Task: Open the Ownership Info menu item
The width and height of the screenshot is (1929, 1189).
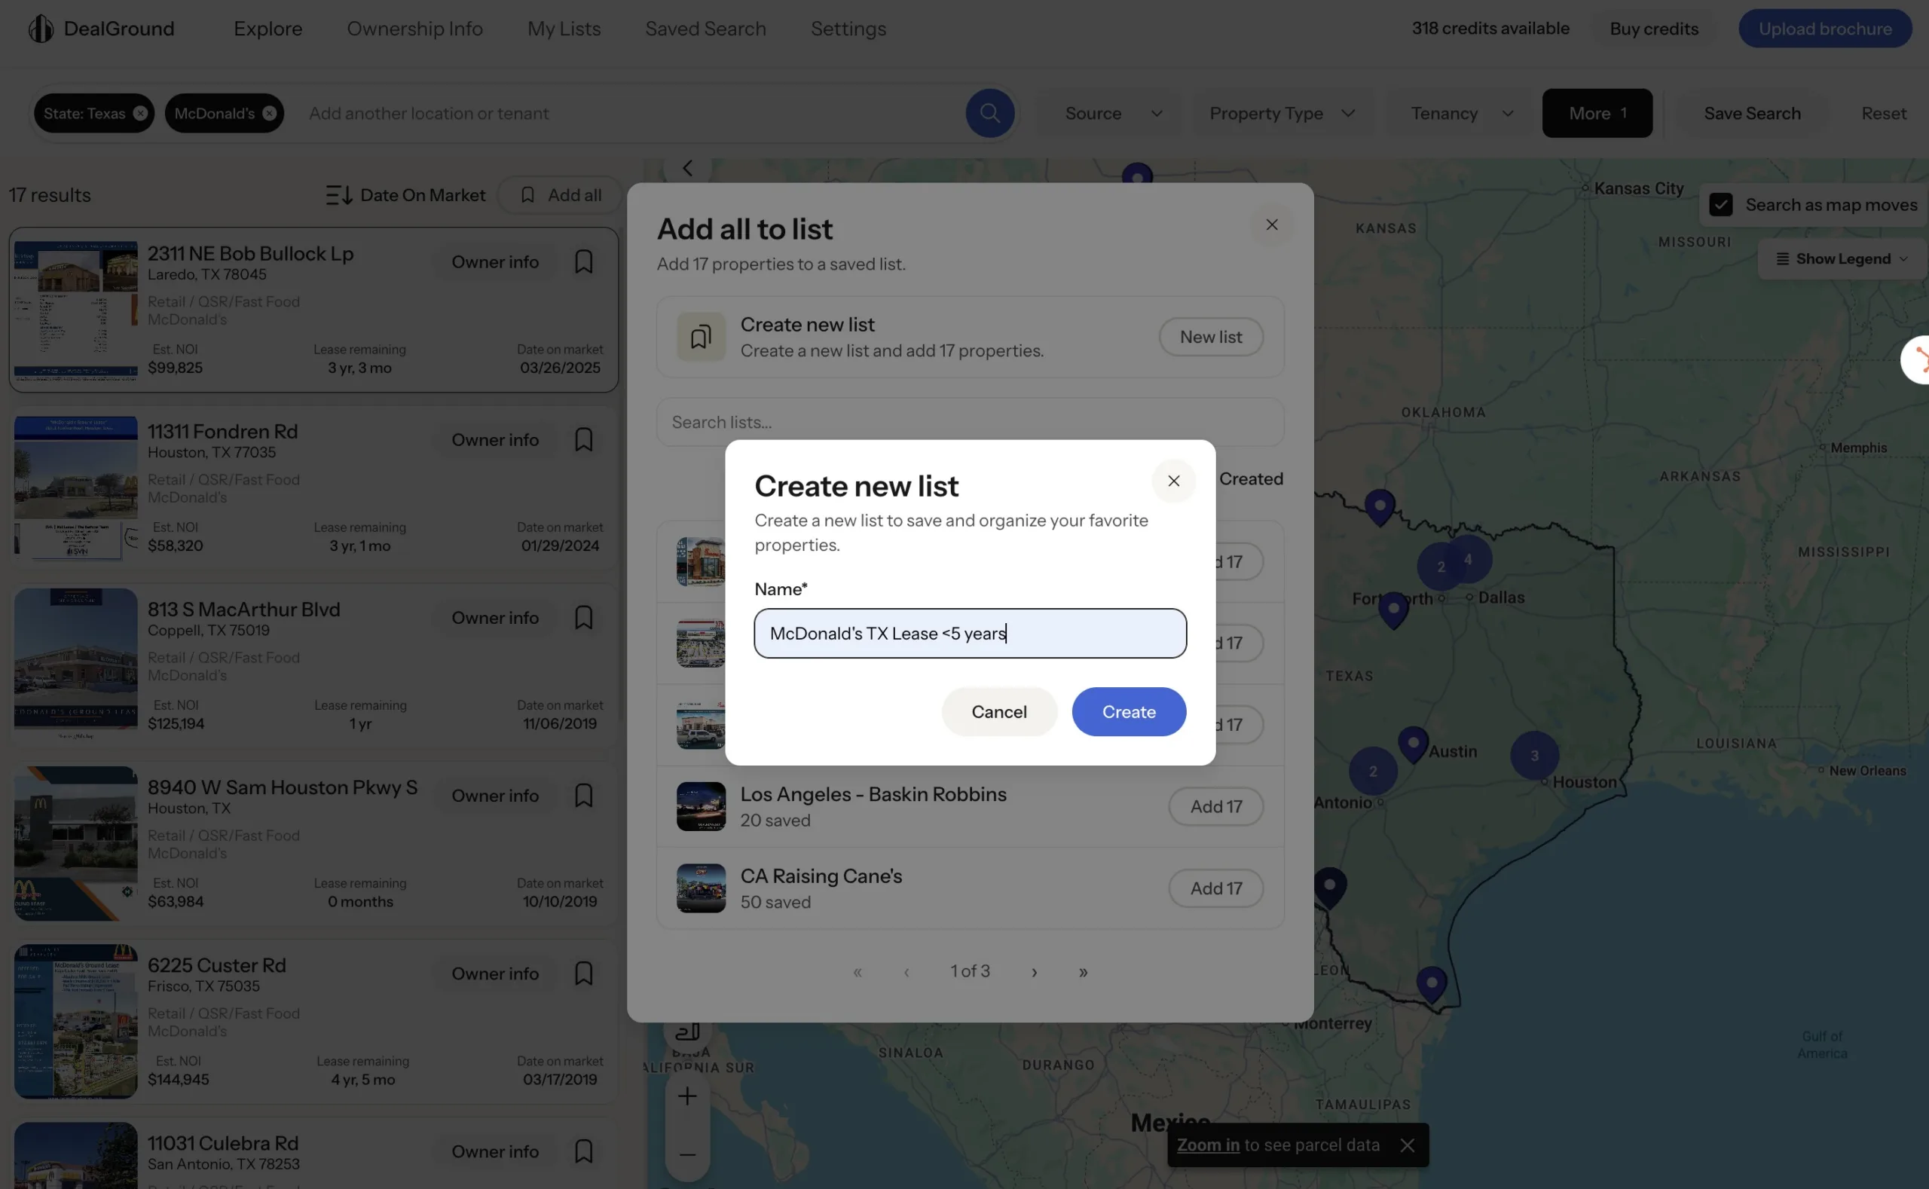Action: (414, 29)
